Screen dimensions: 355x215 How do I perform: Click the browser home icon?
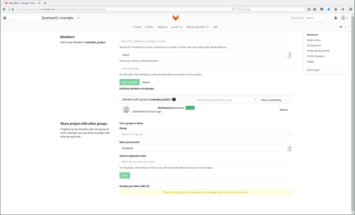pyautogui.click(x=335, y=9)
